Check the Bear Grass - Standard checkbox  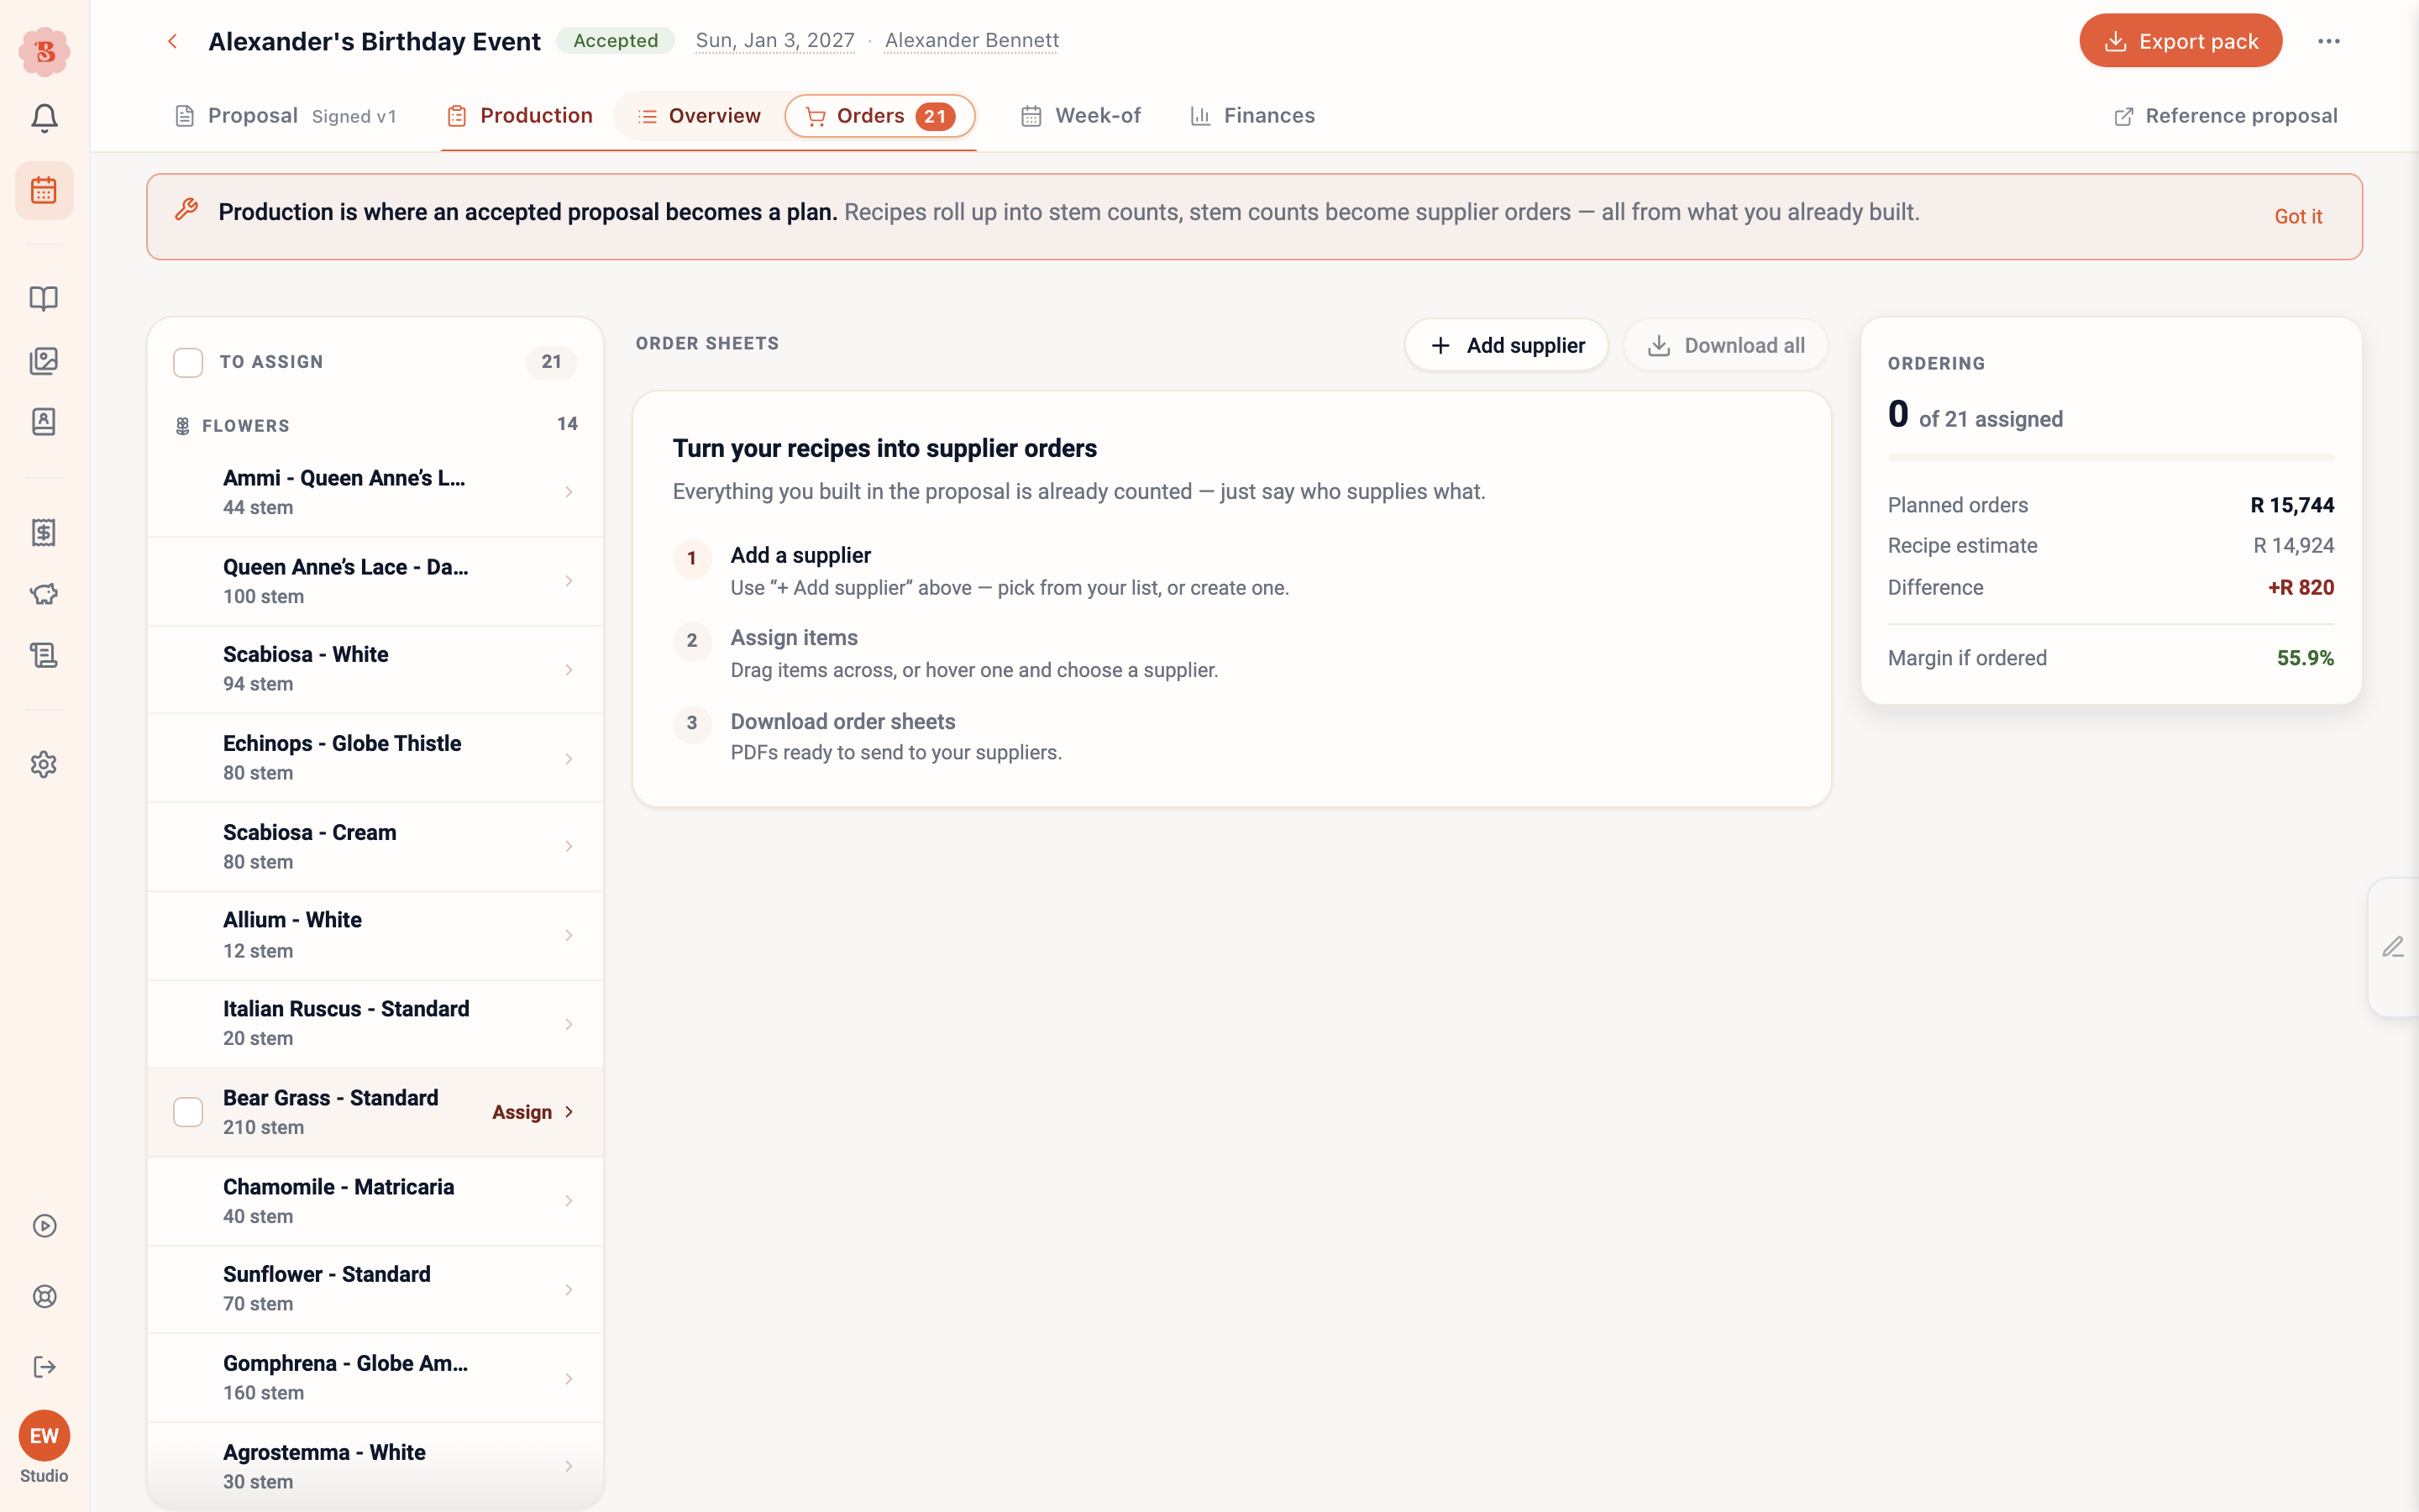click(188, 1112)
